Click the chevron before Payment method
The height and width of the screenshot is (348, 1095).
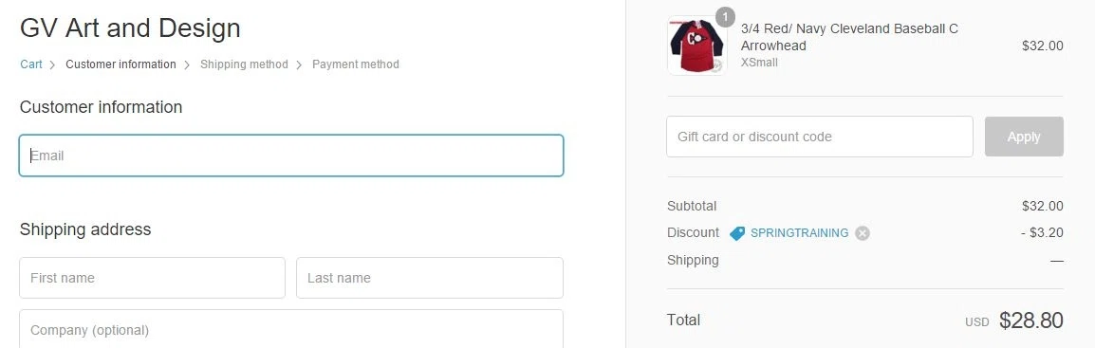[299, 64]
